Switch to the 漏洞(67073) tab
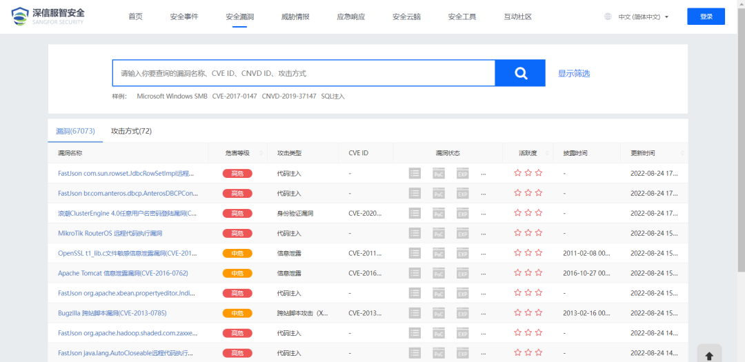Viewport: 745px width, 362px height. click(x=75, y=131)
